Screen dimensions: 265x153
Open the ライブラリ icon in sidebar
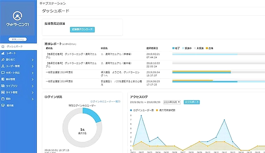click(x=3, y=86)
